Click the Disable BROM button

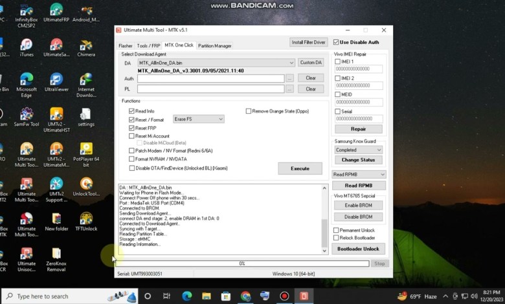[358, 217]
